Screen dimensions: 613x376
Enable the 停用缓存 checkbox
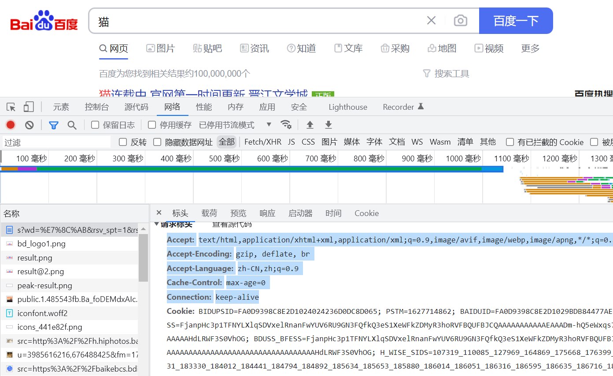click(152, 125)
